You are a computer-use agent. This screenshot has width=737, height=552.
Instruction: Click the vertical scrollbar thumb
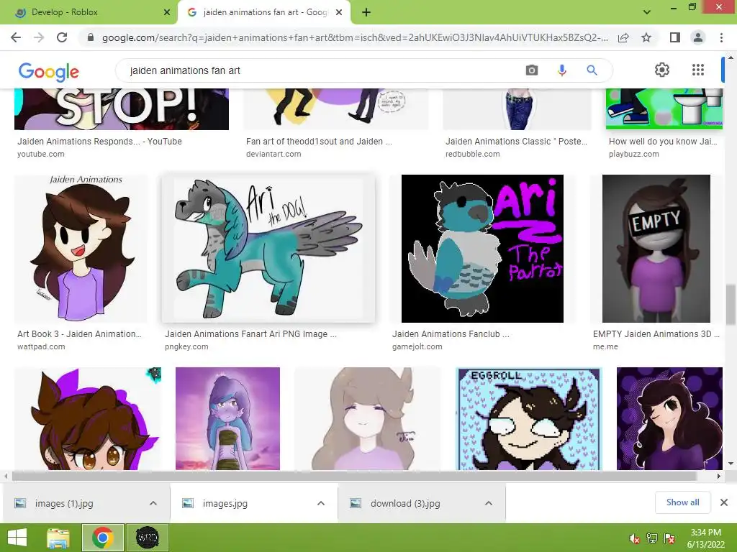tap(731, 304)
